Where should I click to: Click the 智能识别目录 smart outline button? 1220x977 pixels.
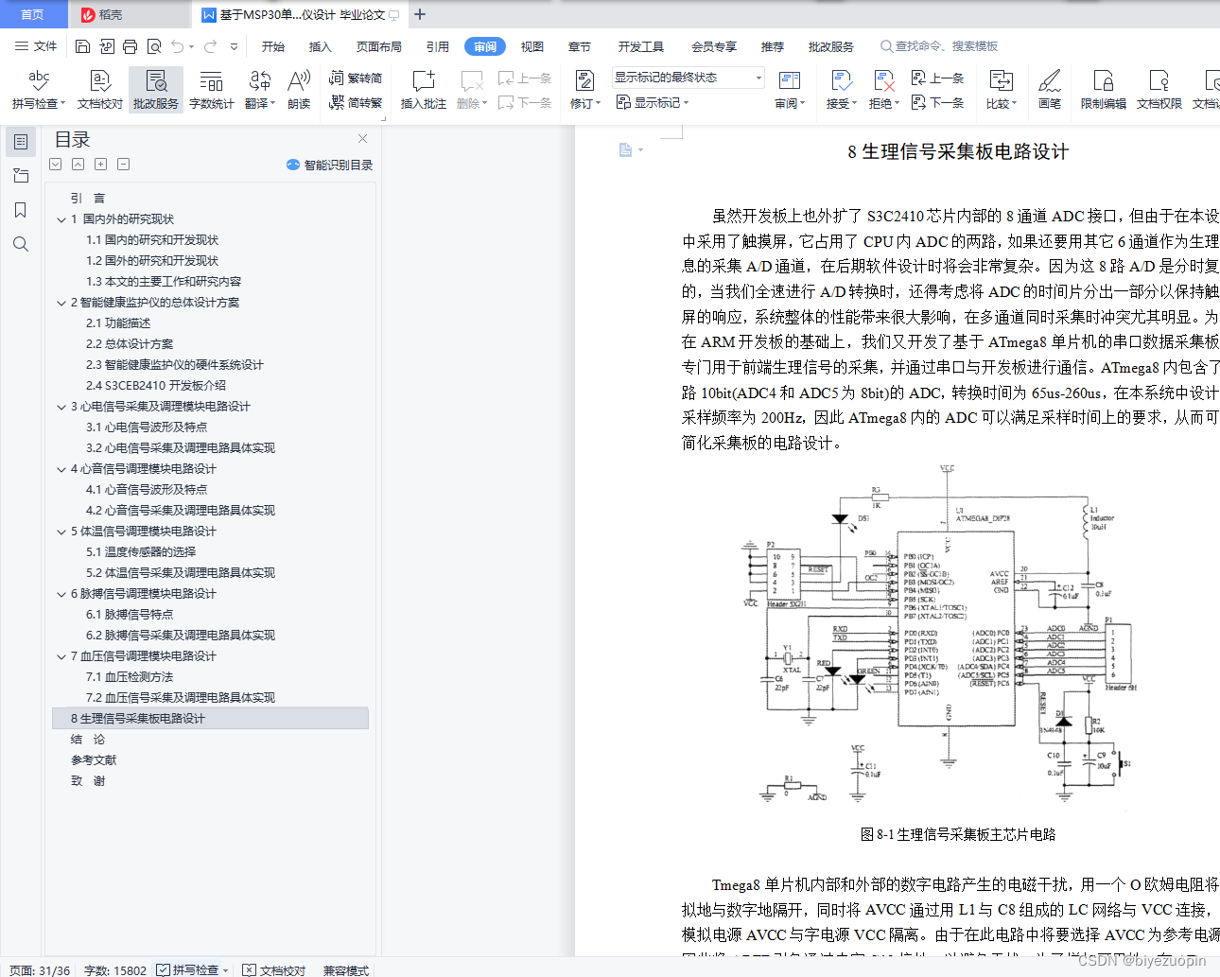[x=329, y=165]
